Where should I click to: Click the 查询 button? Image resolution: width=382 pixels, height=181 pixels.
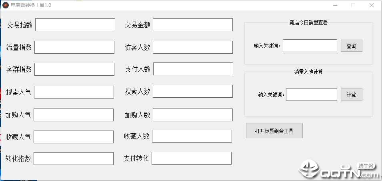[351, 46]
